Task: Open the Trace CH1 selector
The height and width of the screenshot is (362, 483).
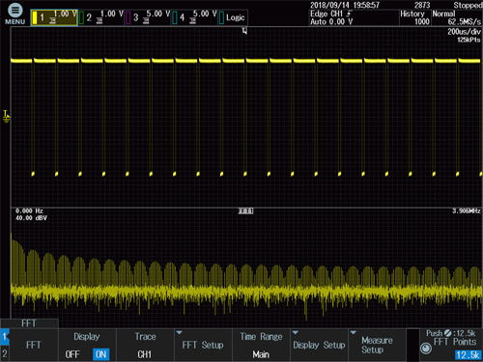Action: point(145,345)
